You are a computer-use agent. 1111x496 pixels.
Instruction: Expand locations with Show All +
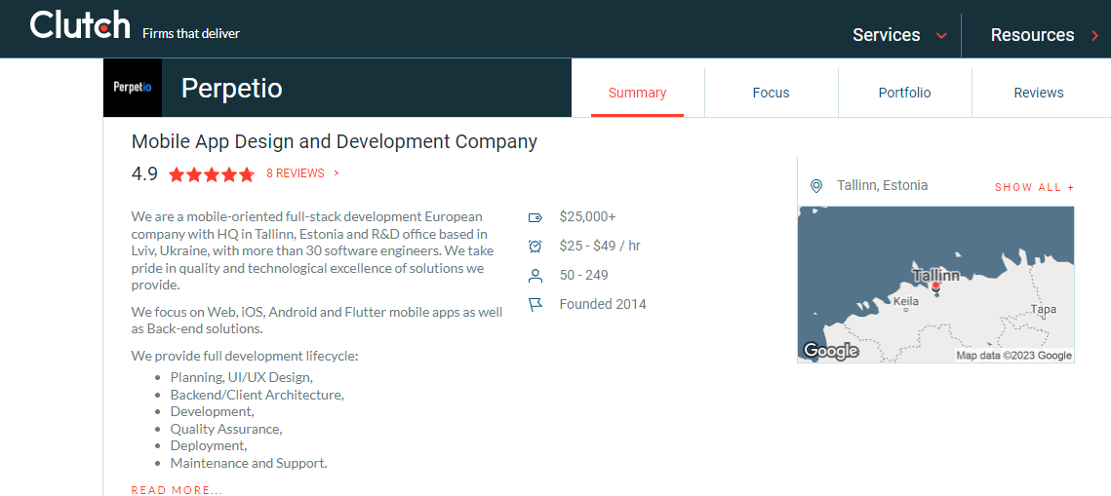(1035, 187)
